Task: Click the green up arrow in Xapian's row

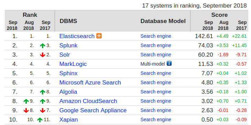Action: 40,120
